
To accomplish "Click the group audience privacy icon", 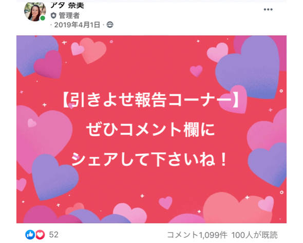I will click(x=110, y=25).
